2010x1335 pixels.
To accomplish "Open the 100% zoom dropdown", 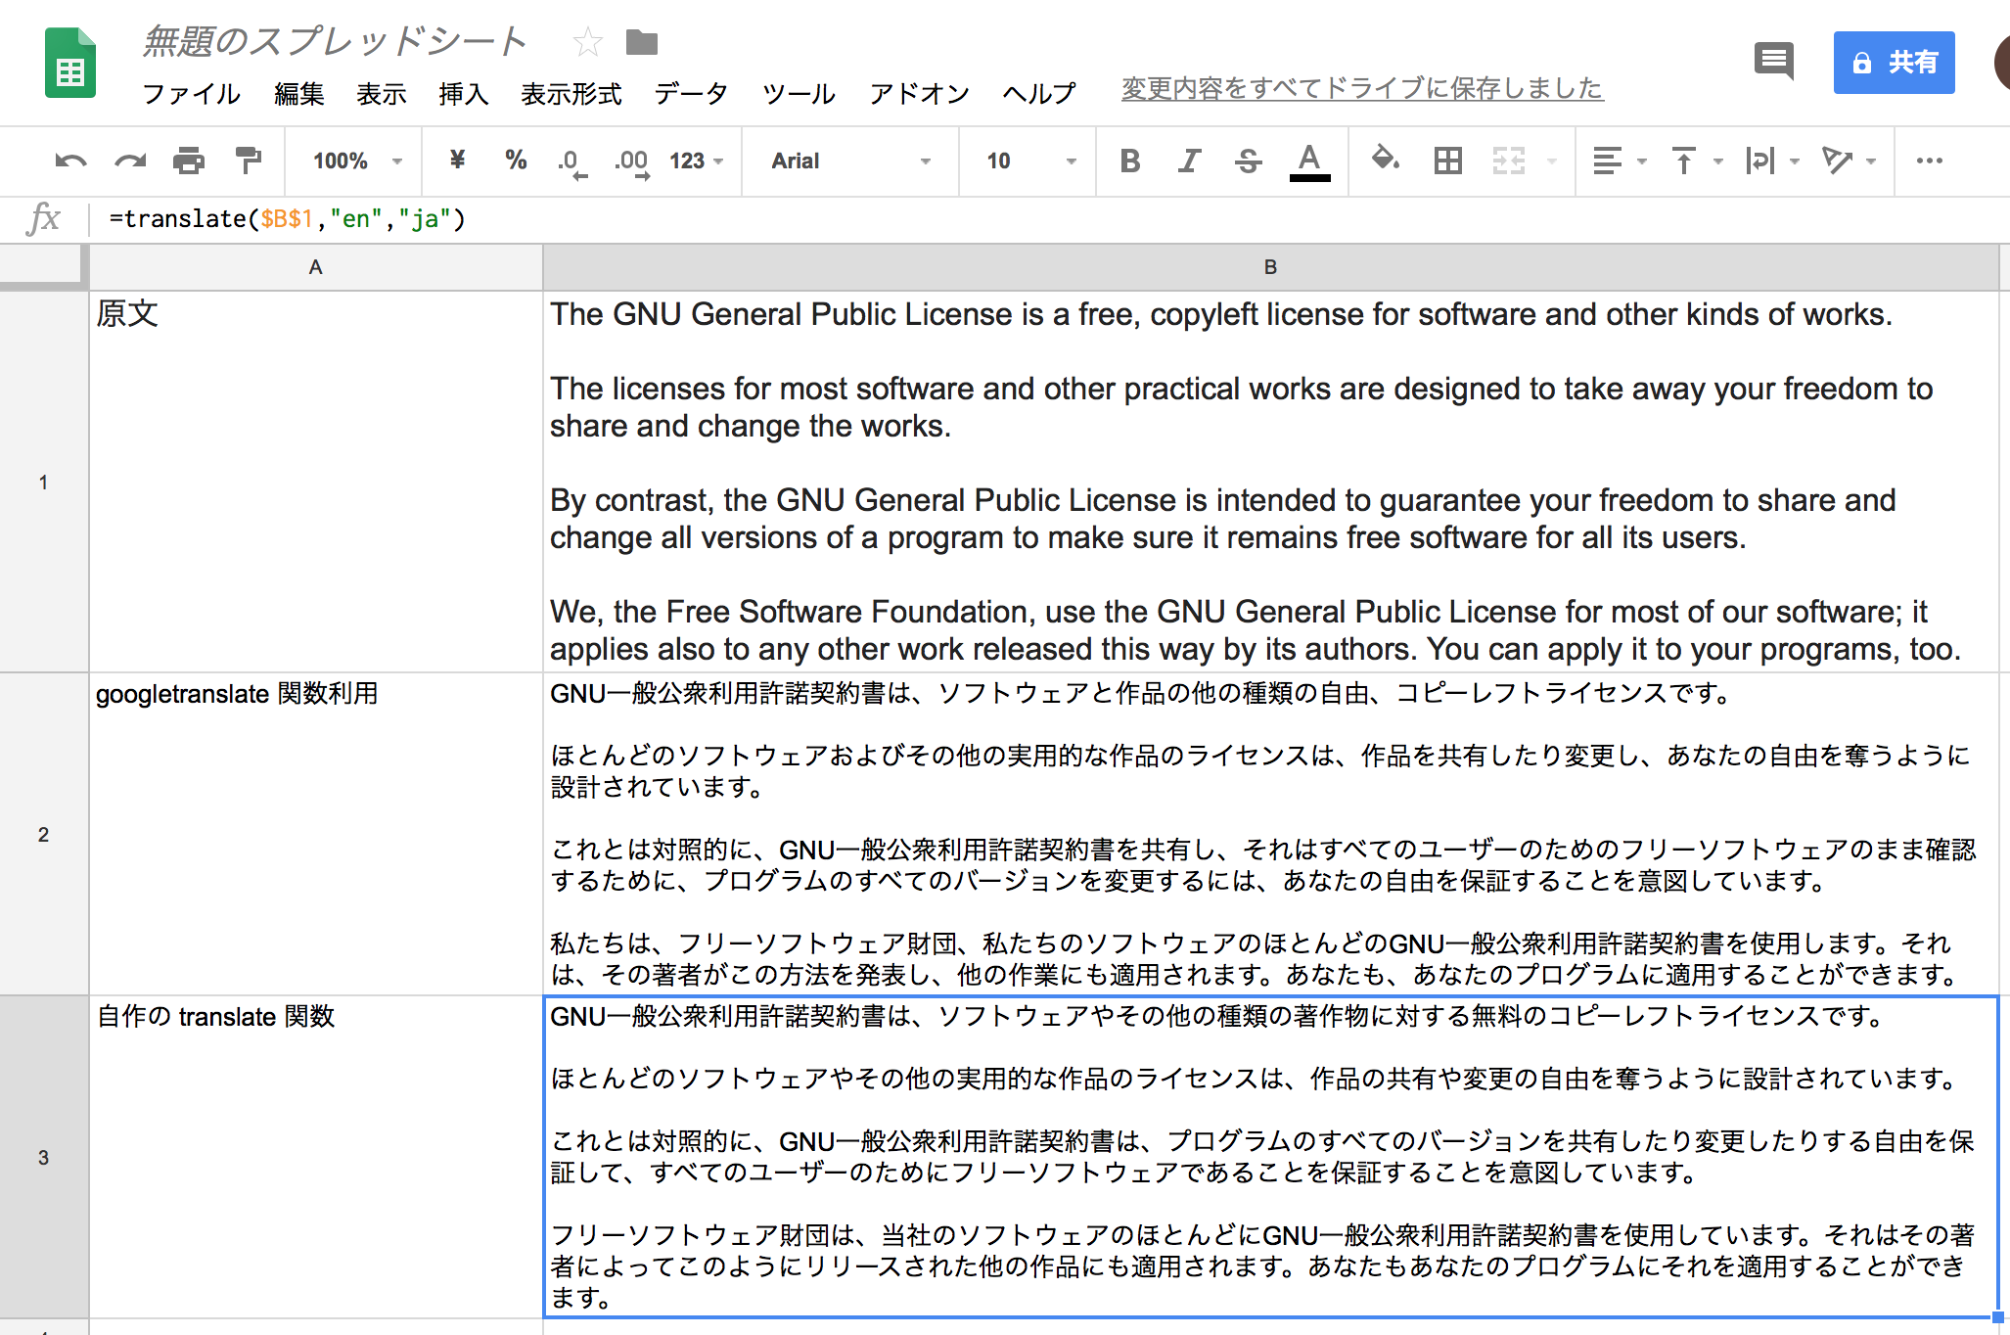I will (x=357, y=161).
